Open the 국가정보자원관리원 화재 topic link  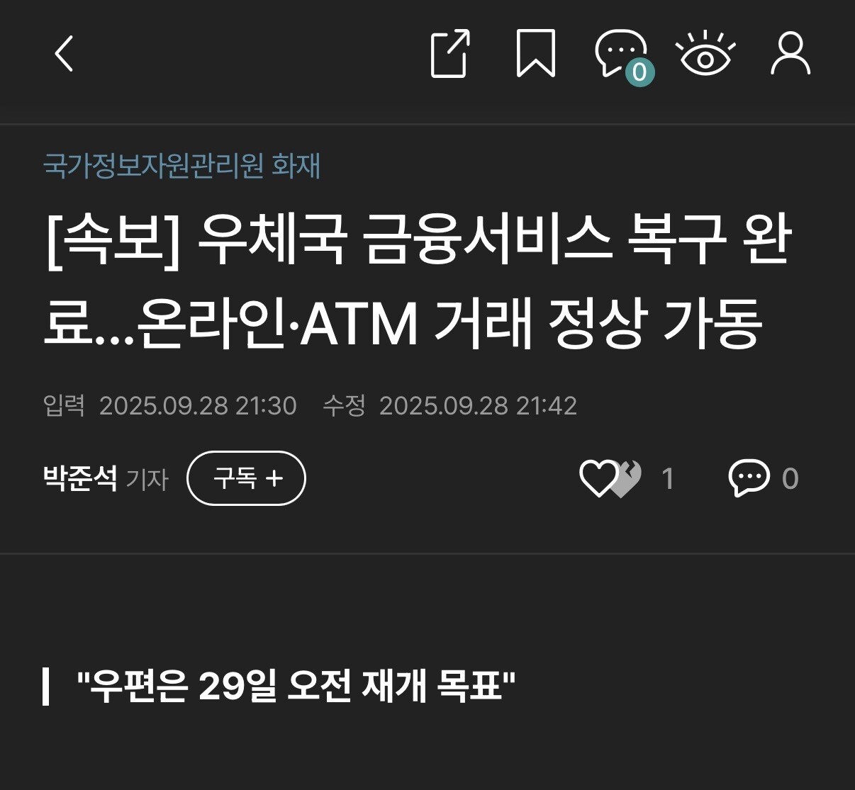(181, 166)
